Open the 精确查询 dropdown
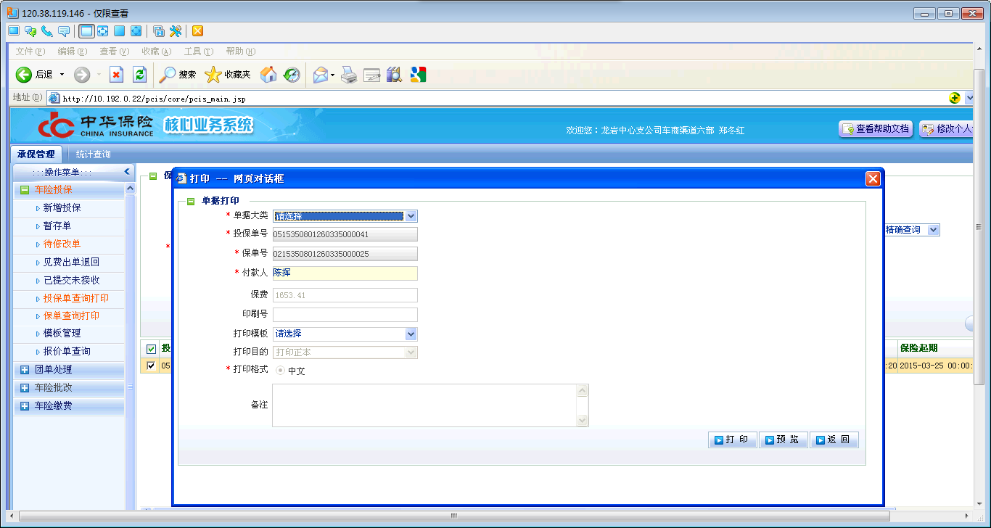 911,230
